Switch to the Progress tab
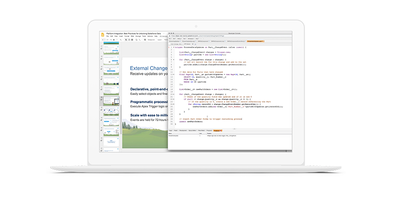 209,131
